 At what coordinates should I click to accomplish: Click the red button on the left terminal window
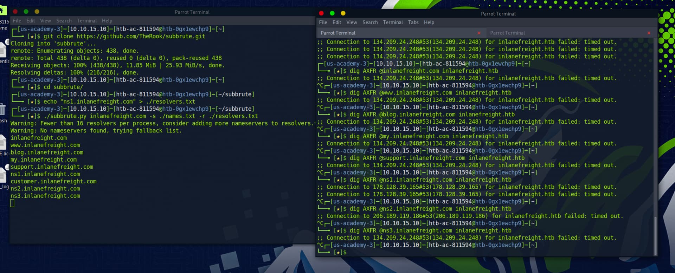click(15, 12)
